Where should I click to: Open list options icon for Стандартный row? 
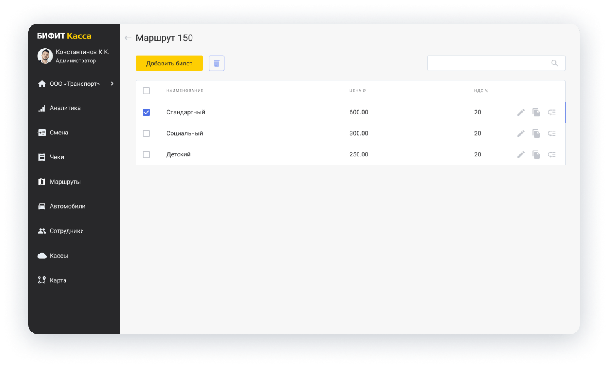pyautogui.click(x=552, y=113)
